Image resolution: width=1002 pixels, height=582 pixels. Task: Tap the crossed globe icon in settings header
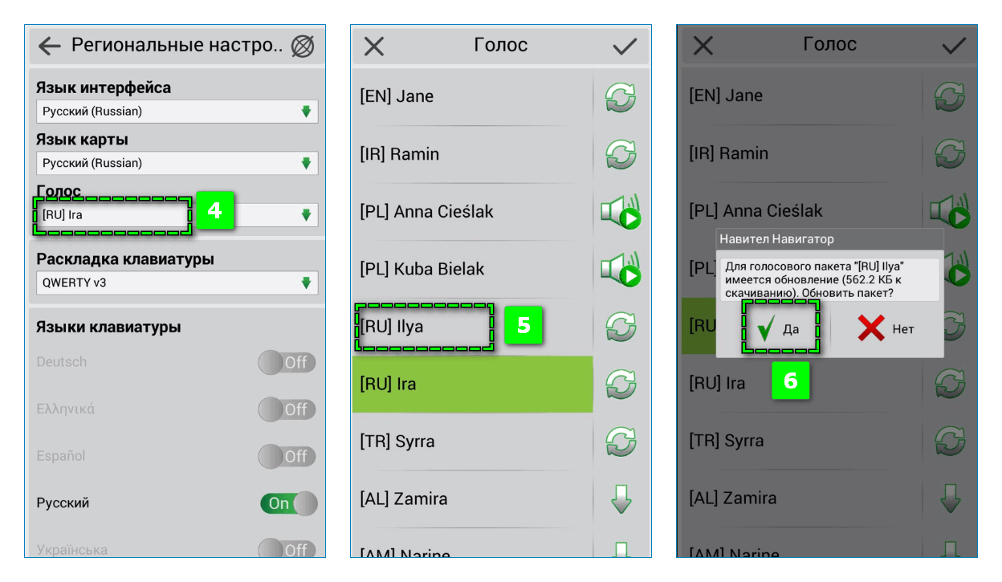point(303,47)
